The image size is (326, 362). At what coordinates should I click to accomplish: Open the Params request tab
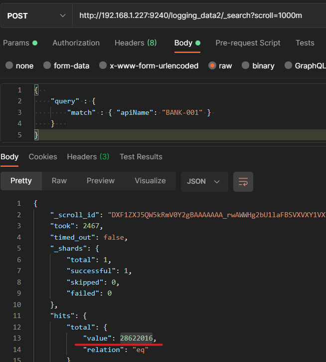point(16,43)
